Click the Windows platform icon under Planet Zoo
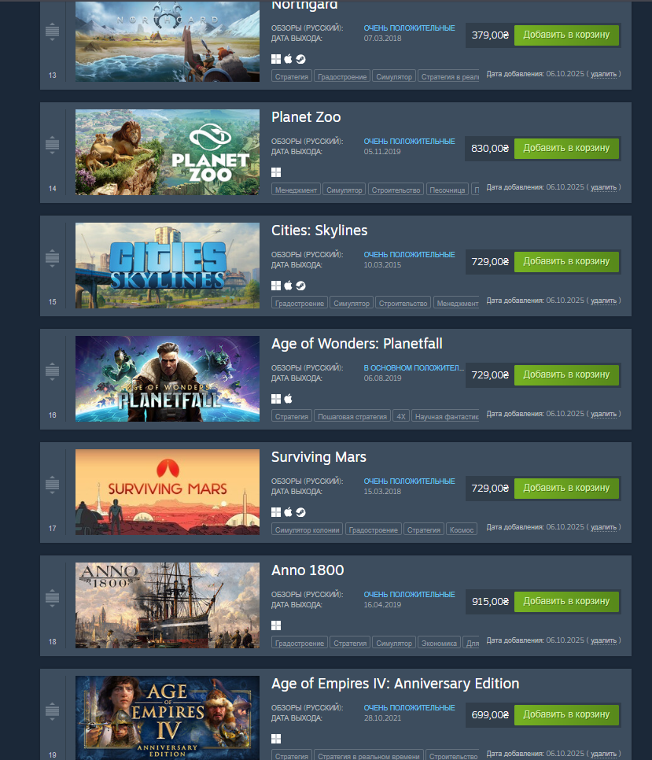This screenshot has width=652, height=760. click(x=276, y=172)
